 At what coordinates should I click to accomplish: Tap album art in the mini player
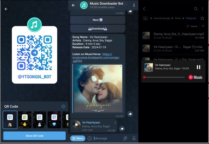coord(149,67)
